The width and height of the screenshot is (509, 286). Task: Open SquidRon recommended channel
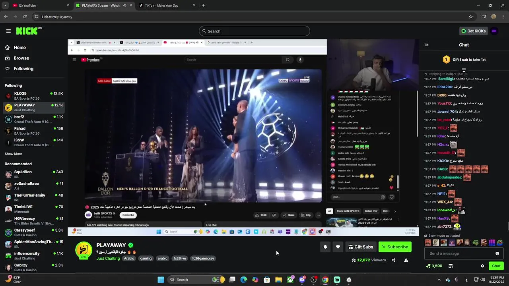click(33, 174)
